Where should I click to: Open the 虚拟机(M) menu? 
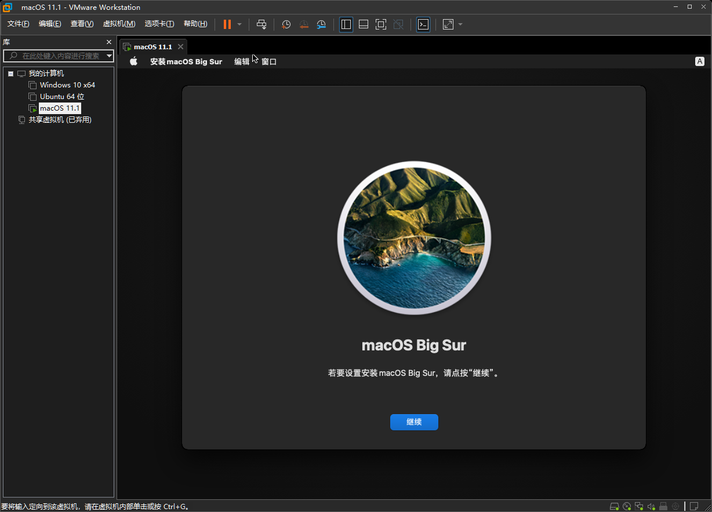(119, 24)
